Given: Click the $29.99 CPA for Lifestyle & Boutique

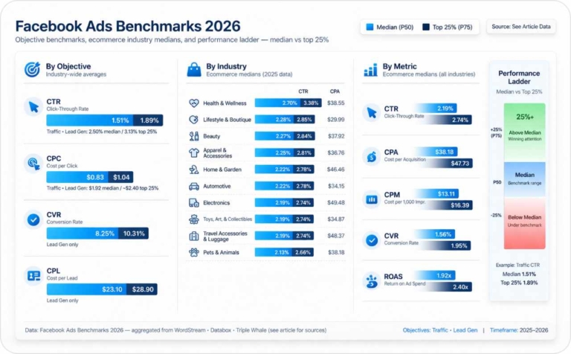Looking at the screenshot, I should 336,120.
